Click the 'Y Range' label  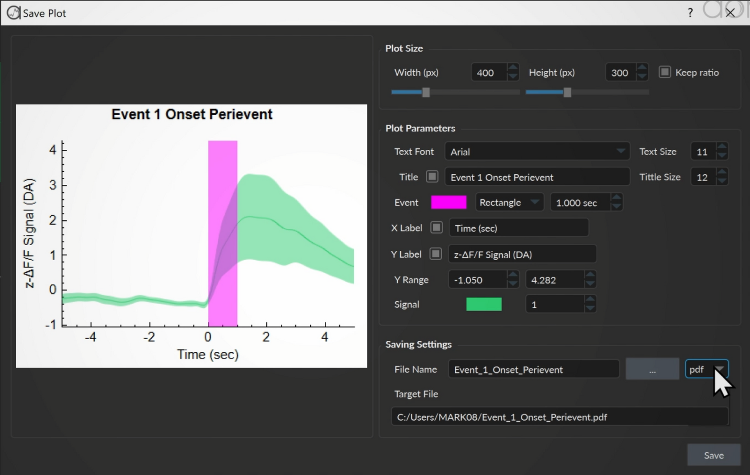point(411,280)
